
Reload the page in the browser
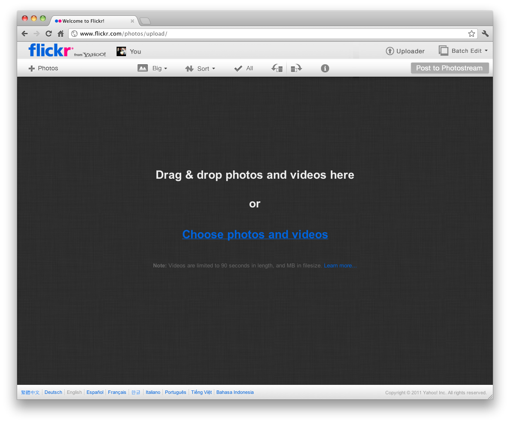point(49,33)
